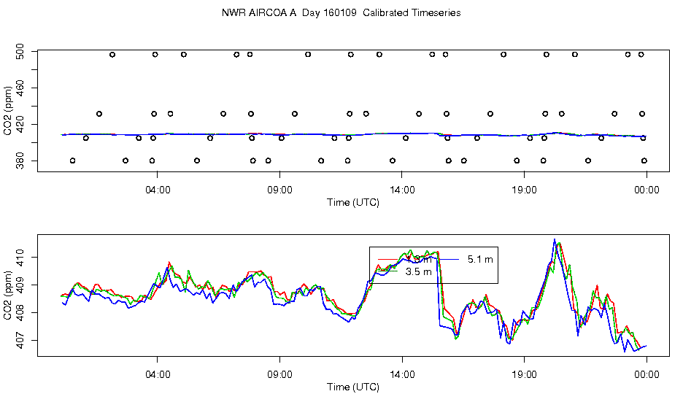This screenshot has width=683, height=394.
Task: Click the chart title "NWR AIRCOA A Day 160109 Calibrated Timeseries"
Action: click(341, 12)
